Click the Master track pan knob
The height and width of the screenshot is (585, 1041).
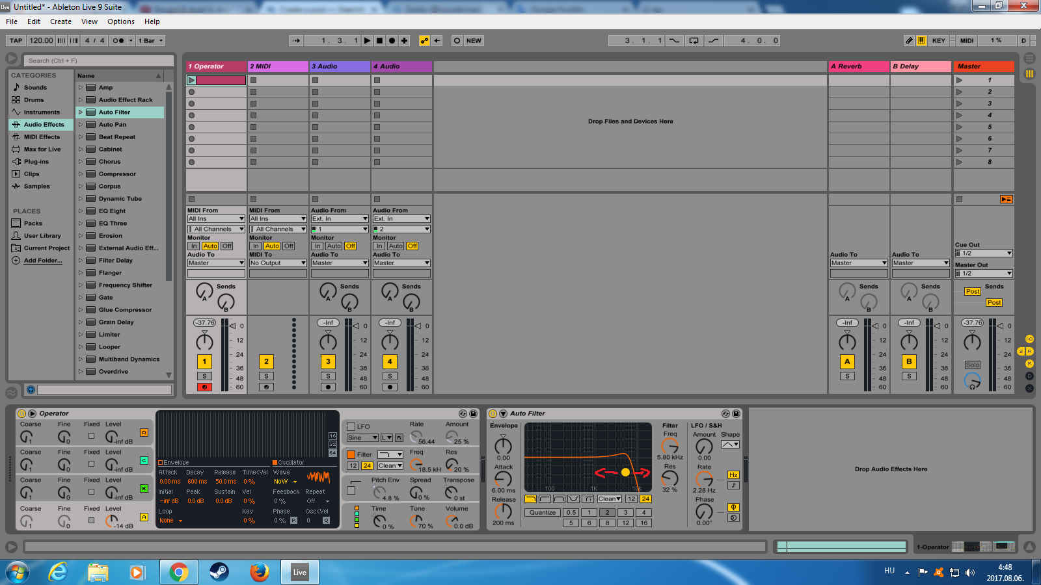click(972, 341)
